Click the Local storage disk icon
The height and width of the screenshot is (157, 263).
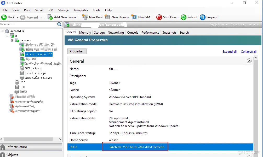click(x=22, y=73)
